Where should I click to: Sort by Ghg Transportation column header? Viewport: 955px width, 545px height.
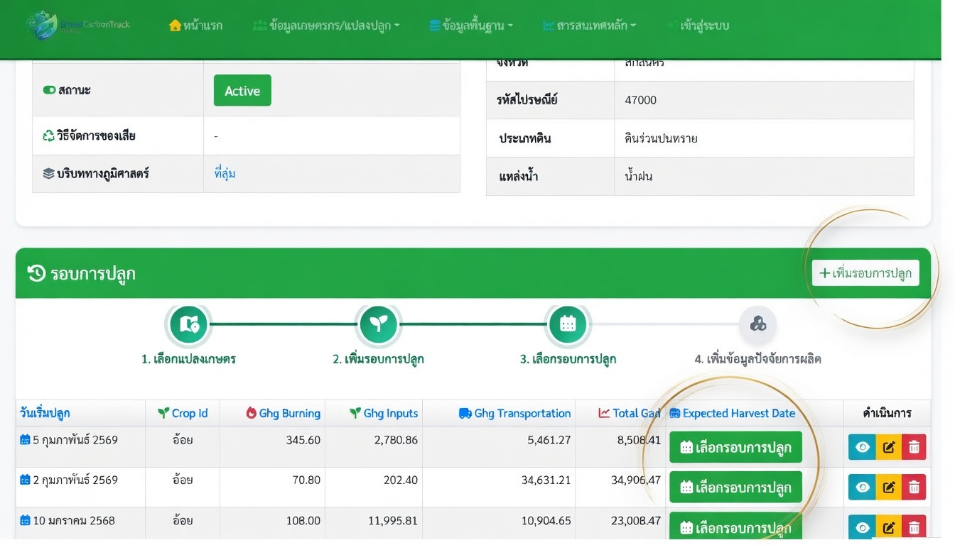point(515,413)
